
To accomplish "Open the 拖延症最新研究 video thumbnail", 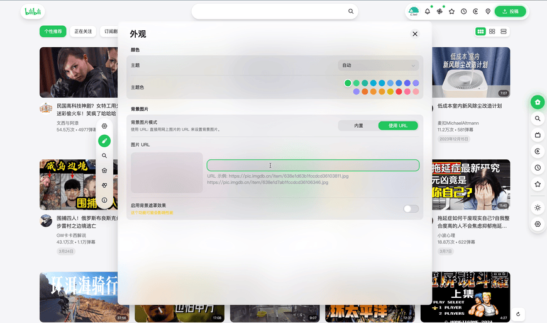I will pyautogui.click(x=471, y=184).
